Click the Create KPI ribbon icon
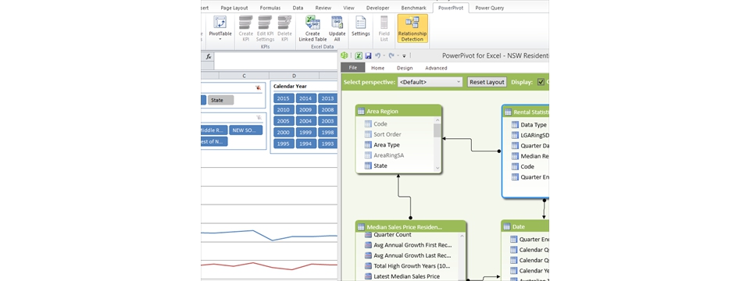This screenshot has width=750, height=281. (x=246, y=29)
